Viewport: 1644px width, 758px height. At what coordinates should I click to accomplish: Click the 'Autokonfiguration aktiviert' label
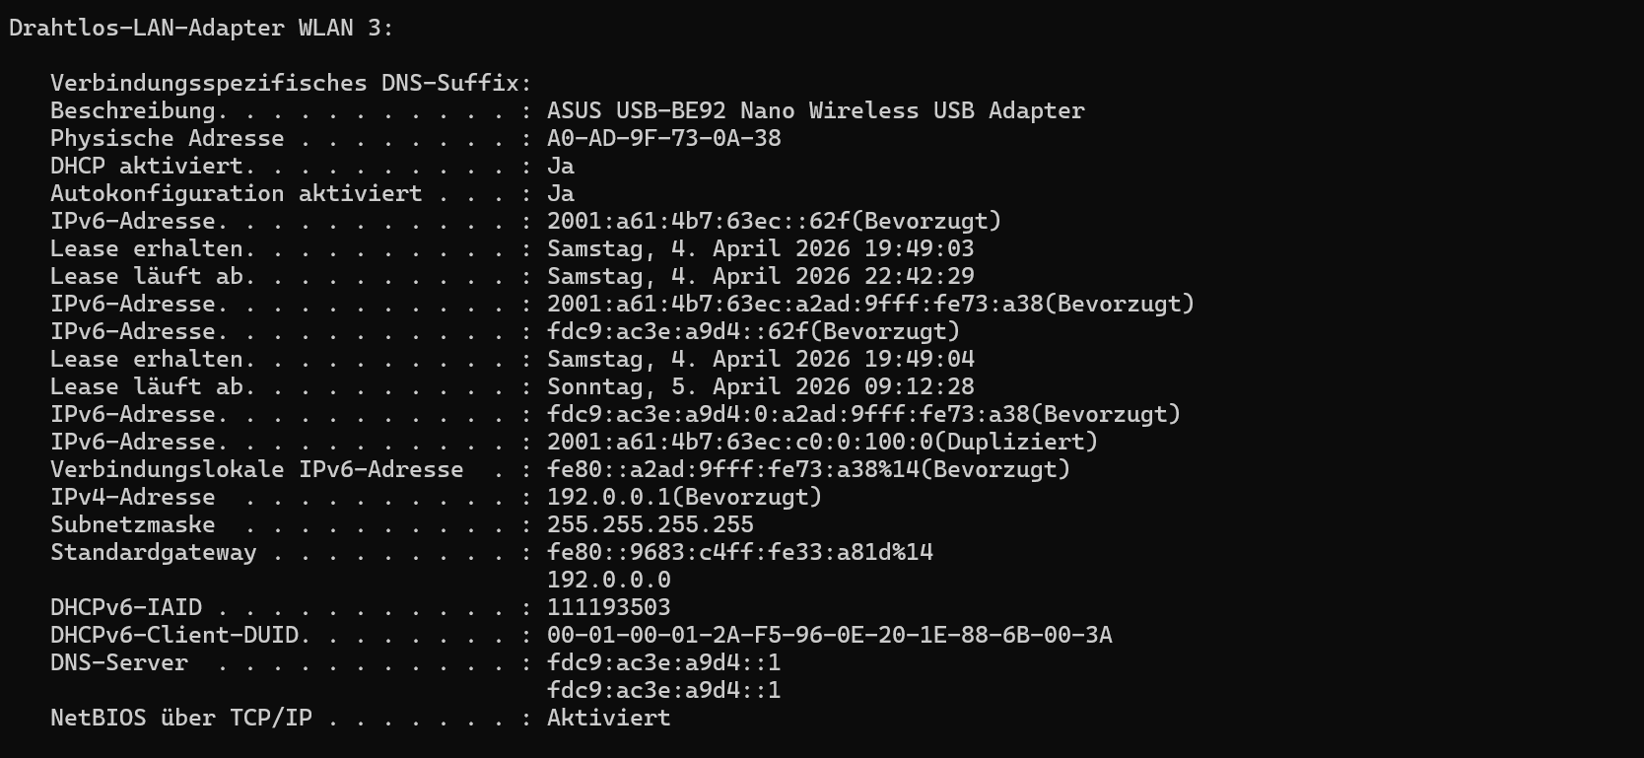[236, 194]
